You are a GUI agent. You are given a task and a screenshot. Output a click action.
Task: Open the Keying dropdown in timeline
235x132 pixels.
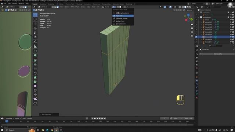pyautogui.click(x=18, y=118)
